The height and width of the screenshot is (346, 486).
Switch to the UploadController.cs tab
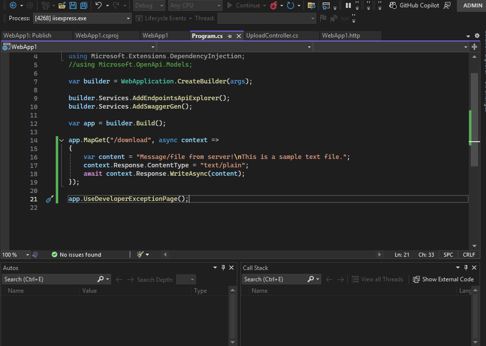(x=272, y=36)
